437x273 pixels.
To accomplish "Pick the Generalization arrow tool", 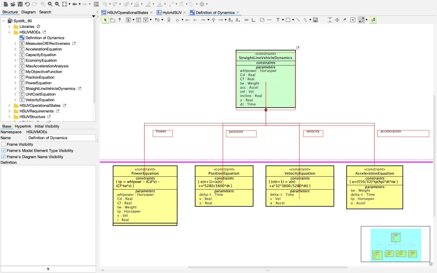I will 213,20.
